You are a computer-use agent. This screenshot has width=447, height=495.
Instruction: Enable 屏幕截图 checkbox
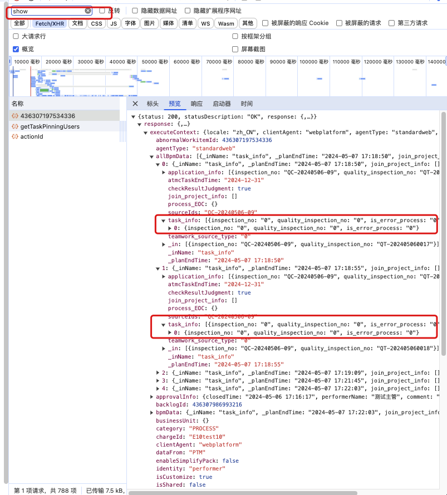pyautogui.click(x=235, y=49)
